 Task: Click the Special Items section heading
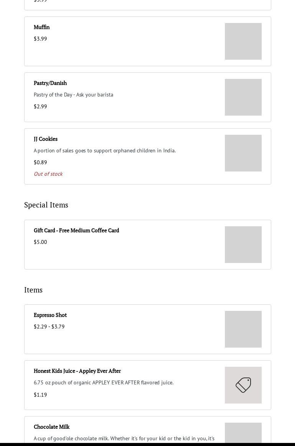46,205
